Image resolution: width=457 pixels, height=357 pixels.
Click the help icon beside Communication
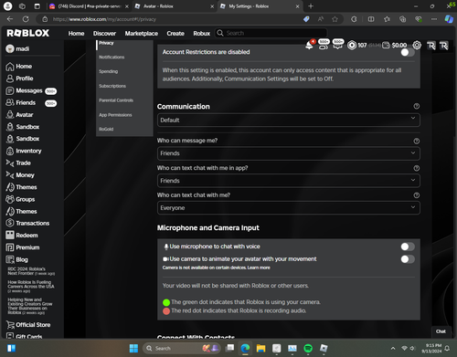click(x=417, y=106)
